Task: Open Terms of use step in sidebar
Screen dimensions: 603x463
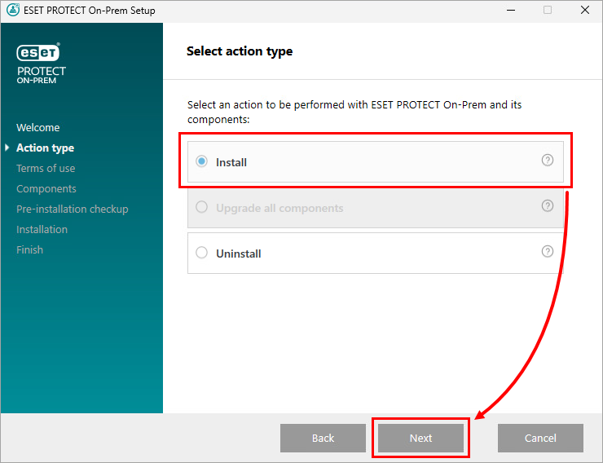Action: point(46,168)
